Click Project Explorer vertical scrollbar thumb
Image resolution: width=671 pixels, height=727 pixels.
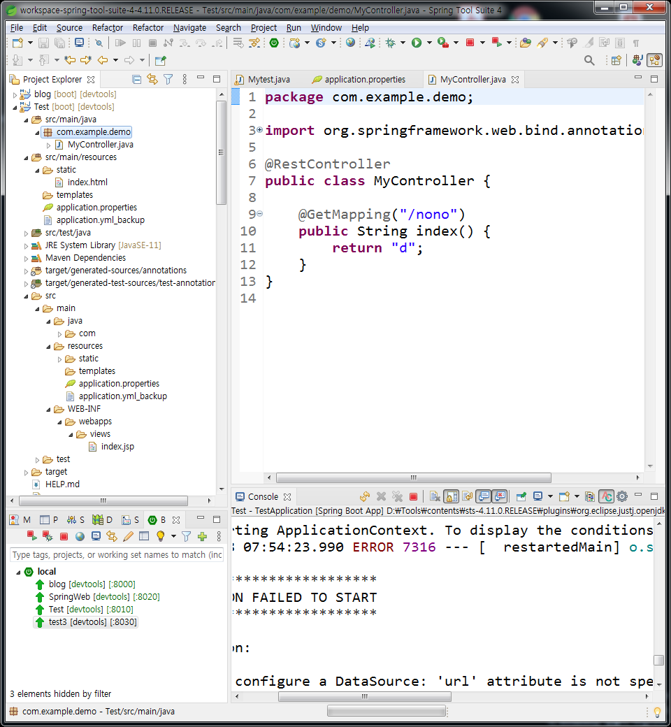pos(221,152)
